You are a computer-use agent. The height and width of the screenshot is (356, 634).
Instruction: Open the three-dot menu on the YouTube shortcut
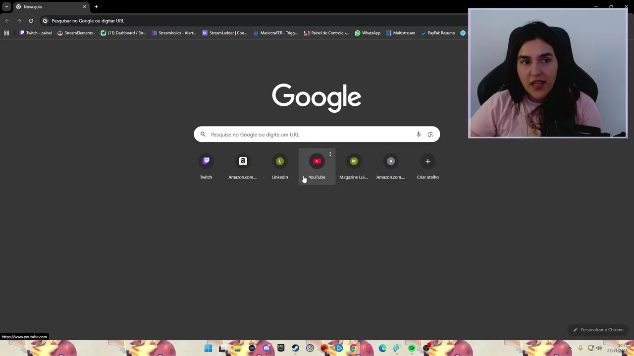[330, 154]
